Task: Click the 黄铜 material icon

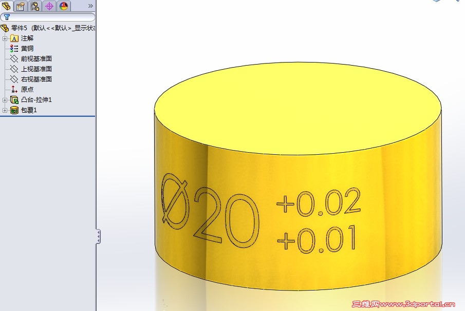Action: pos(14,49)
